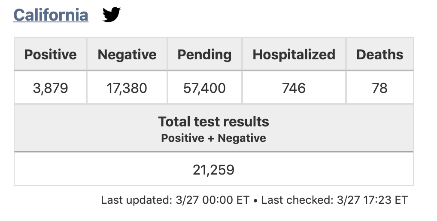
Task: Click the positive count 3,879
Action: tap(51, 88)
